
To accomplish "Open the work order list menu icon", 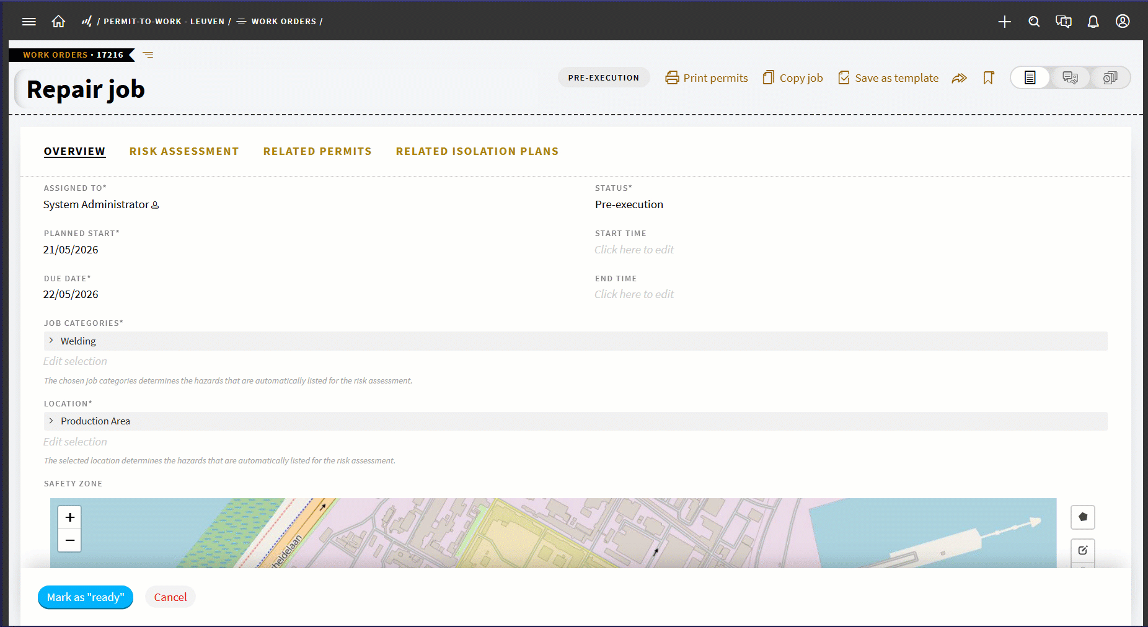I will (x=148, y=55).
